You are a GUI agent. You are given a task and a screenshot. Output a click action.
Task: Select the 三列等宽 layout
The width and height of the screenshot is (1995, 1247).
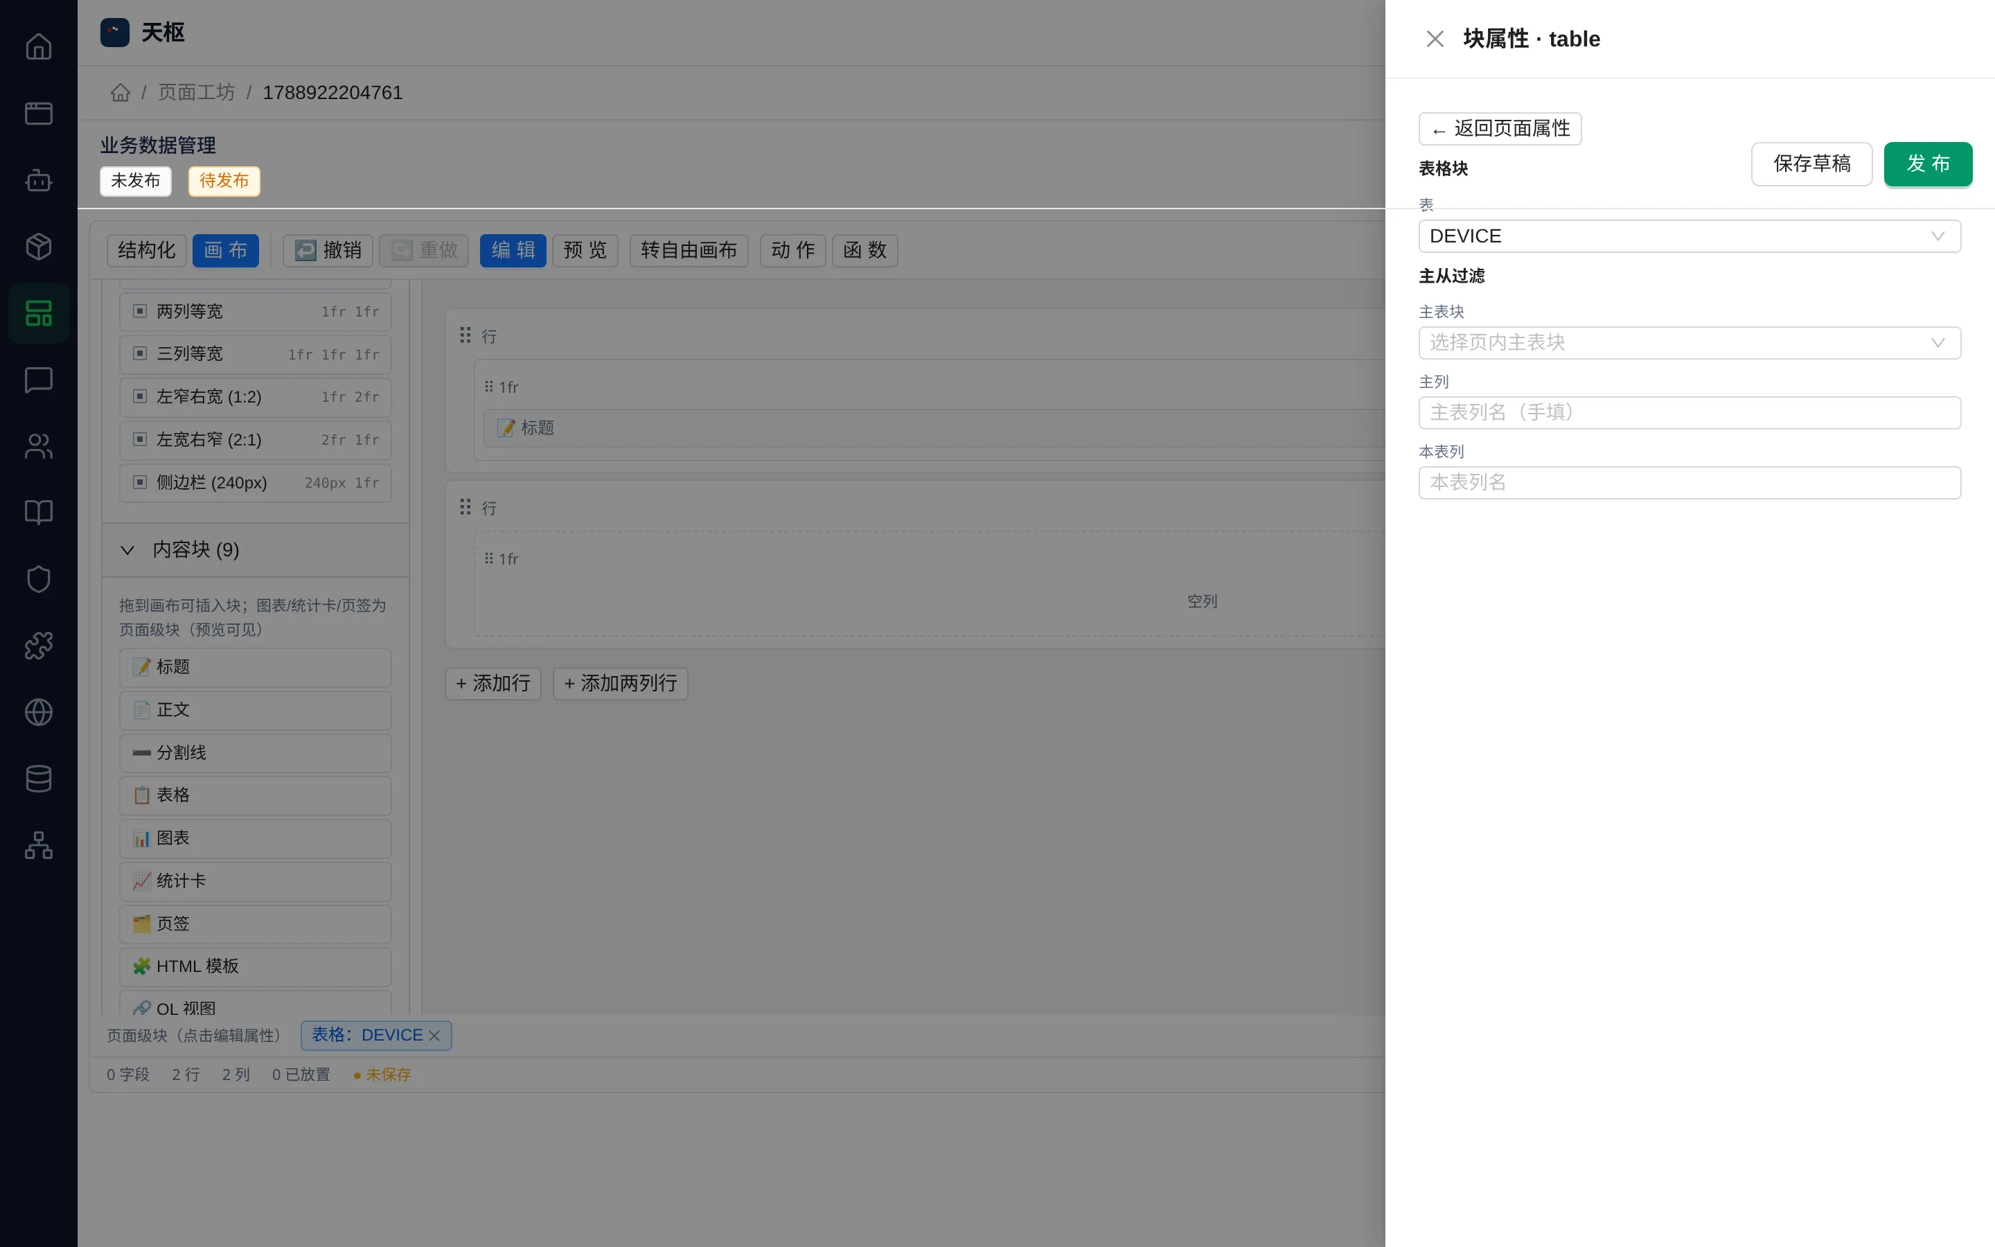256,354
